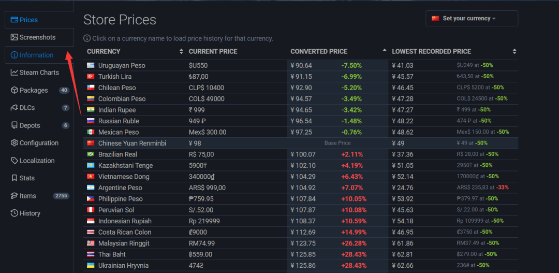
Task: Open the Prices sidebar tab
Action: 28,20
